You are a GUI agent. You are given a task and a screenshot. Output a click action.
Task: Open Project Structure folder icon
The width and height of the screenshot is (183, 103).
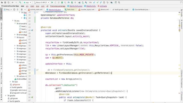(112, 3)
